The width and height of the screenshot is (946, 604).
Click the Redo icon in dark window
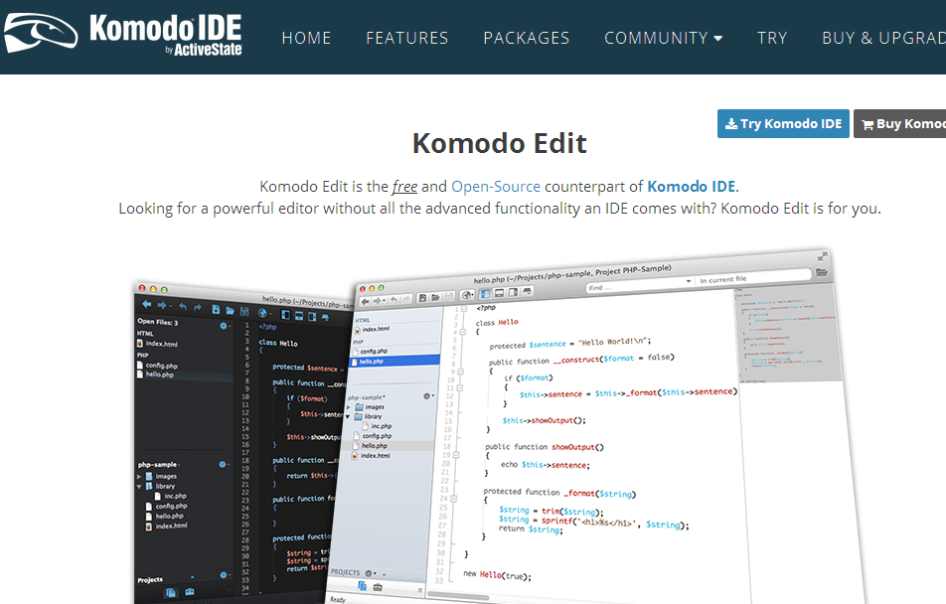tap(198, 308)
